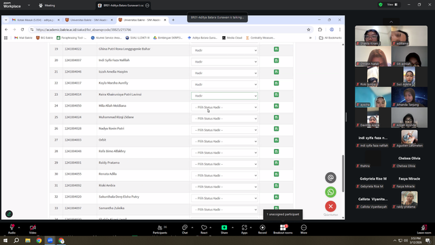Bookmark this page with the star icon
Image resolution: width=435 pixels, height=245 pixels.
[309, 30]
